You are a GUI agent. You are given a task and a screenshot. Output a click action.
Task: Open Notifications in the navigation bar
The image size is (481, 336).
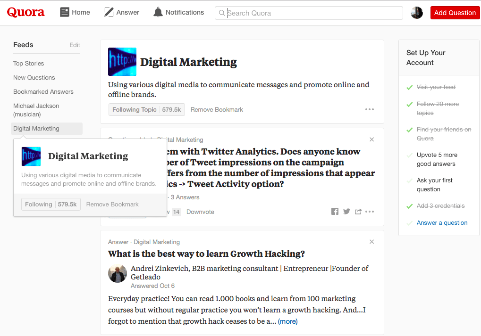[x=178, y=12]
